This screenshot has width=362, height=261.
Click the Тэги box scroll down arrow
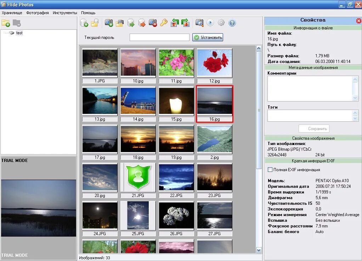[355, 118]
